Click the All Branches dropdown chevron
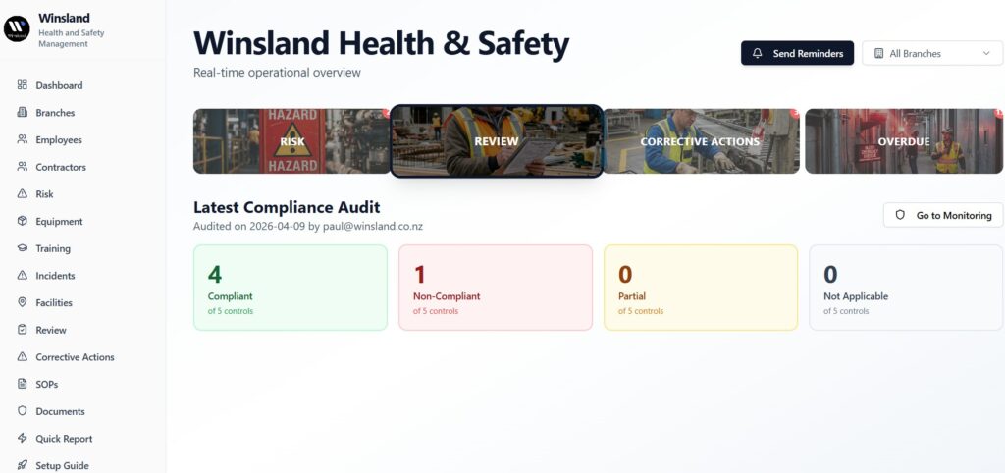Image resolution: width=1005 pixels, height=473 pixels. point(985,54)
